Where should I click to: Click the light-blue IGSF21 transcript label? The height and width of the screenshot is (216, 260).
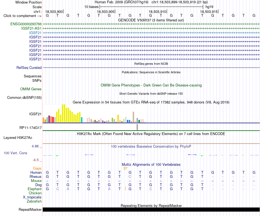[35, 33]
